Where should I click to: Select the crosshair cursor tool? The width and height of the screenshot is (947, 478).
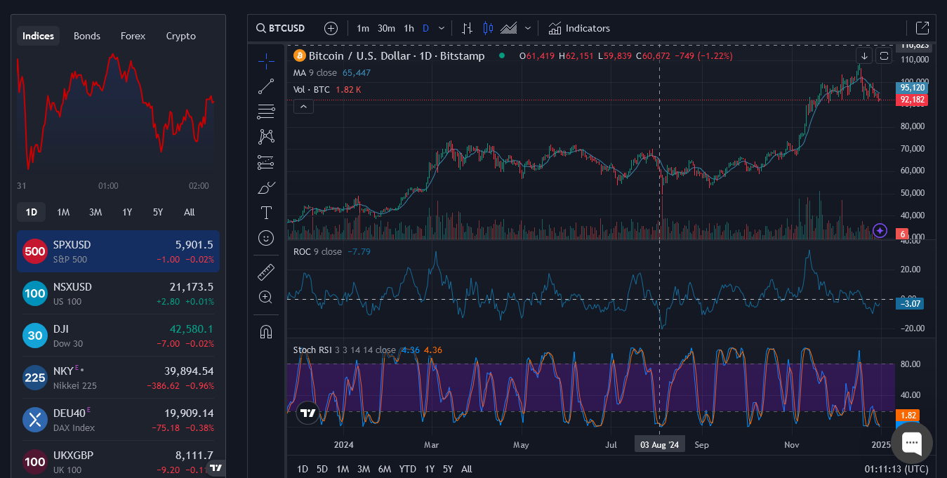(x=266, y=62)
